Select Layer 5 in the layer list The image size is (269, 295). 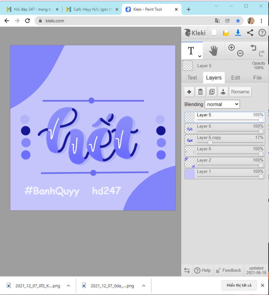point(225,117)
